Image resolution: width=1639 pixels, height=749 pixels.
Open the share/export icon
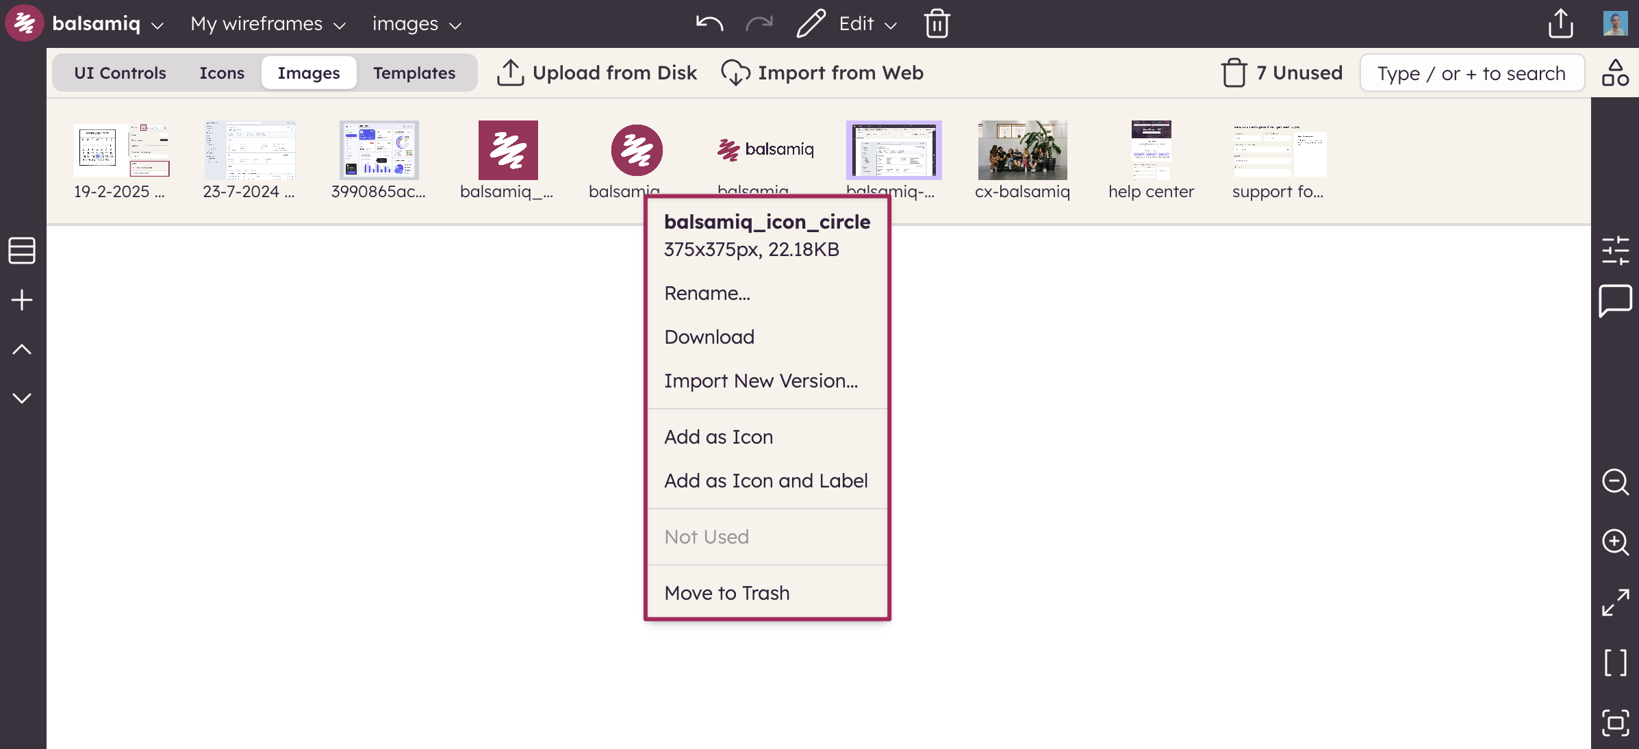[x=1560, y=24]
